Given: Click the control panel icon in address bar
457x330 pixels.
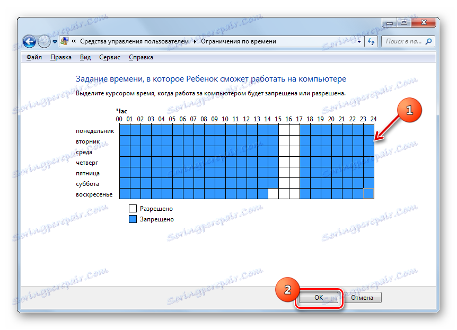Looking at the screenshot, I should [64, 41].
